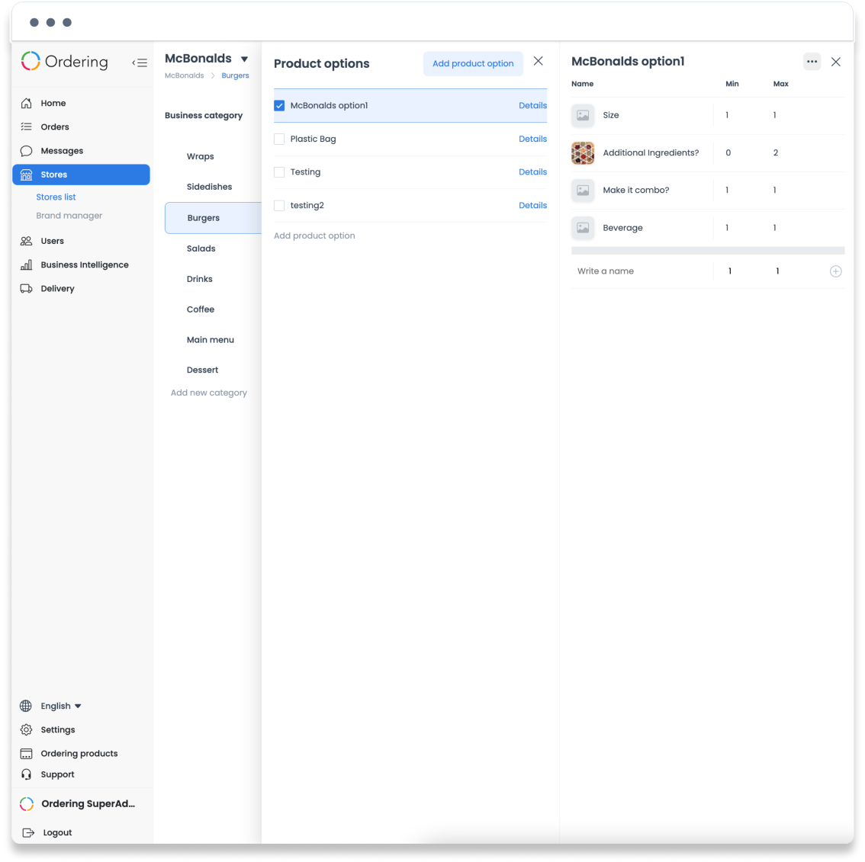
Task: Check the Testing checkbox
Action: pyautogui.click(x=279, y=172)
